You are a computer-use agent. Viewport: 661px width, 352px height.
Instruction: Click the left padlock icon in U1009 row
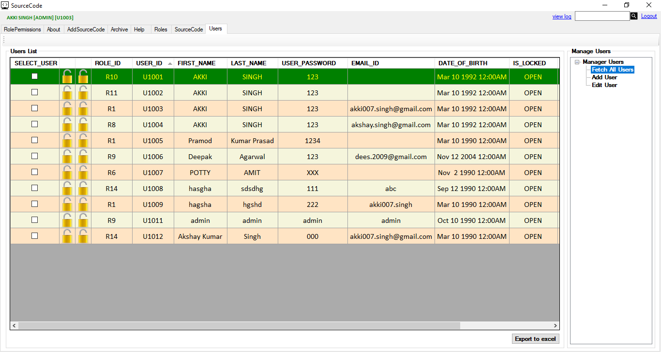click(67, 204)
